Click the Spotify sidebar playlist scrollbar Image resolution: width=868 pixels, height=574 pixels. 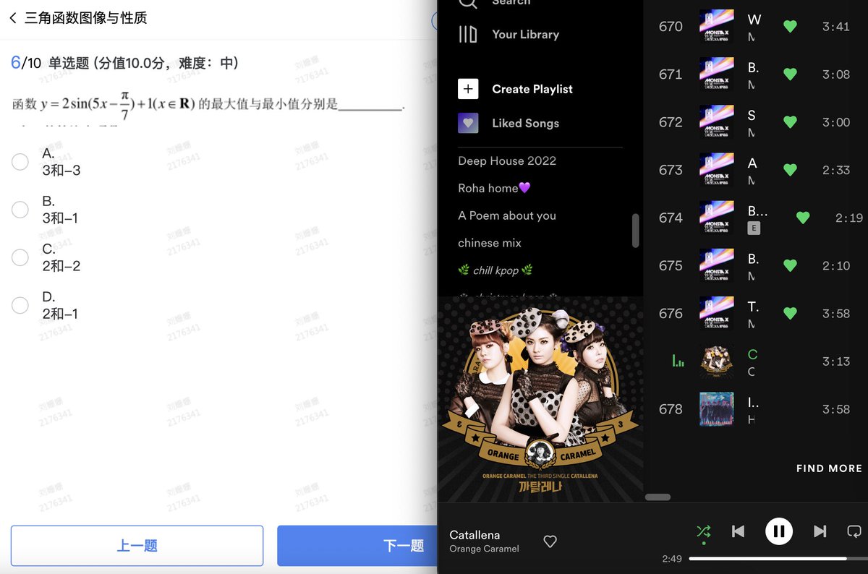636,231
